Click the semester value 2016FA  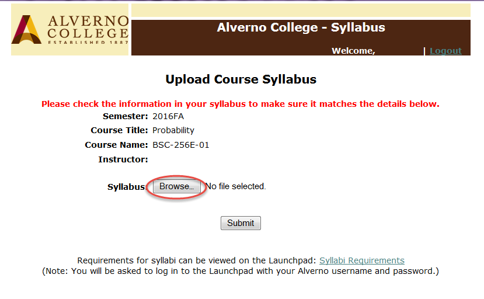coord(168,116)
